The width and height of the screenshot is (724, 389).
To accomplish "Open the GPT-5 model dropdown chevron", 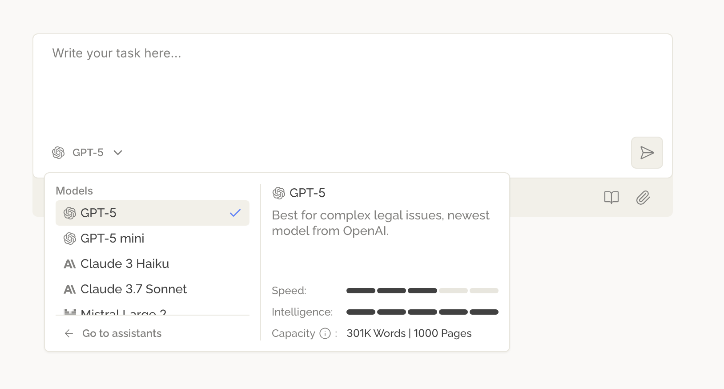I will (x=118, y=153).
